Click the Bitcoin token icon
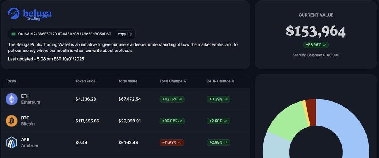Screen dimensions: 379x158 (x=12, y=121)
